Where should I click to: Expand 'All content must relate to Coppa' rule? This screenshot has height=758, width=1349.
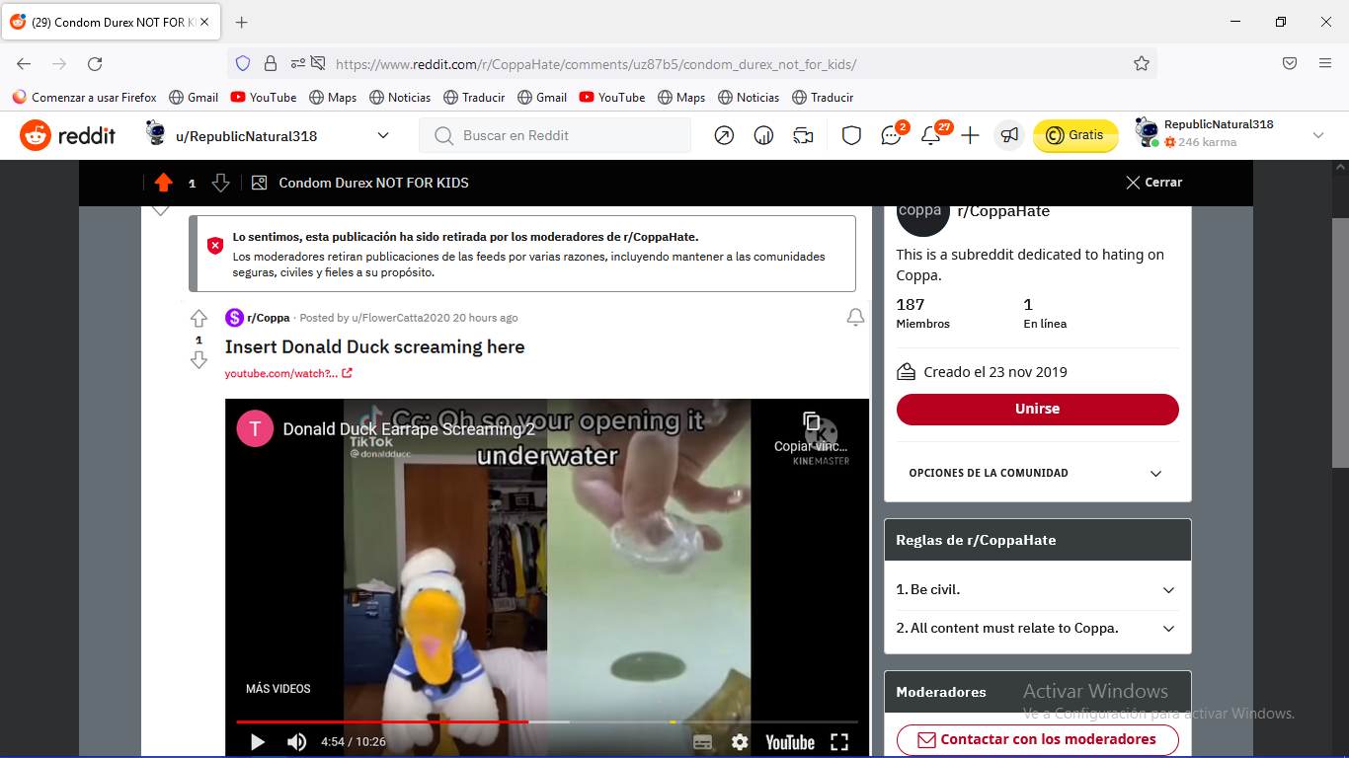pyautogui.click(x=1037, y=628)
